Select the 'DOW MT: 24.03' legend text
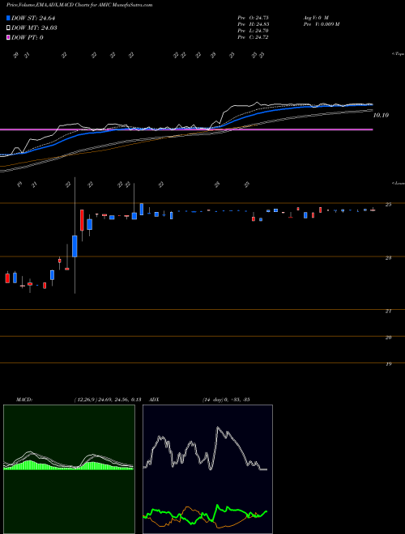Image resolution: width=405 pixels, height=534 pixels. pyautogui.click(x=34, y=28)
